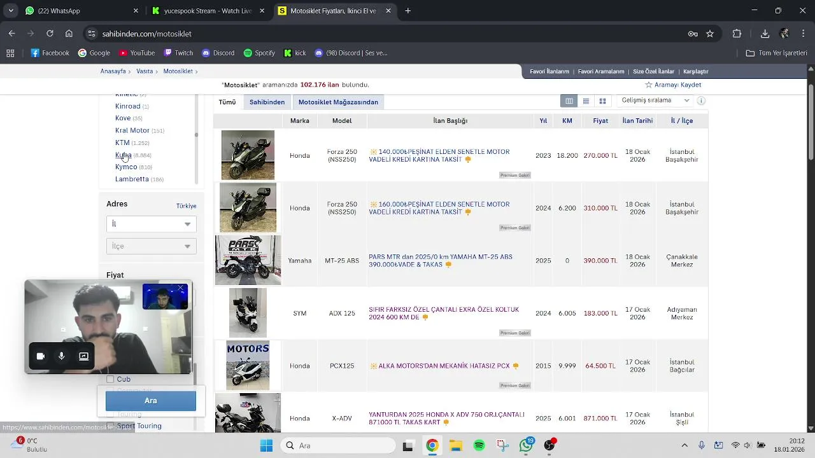Select the Motosiklet Mağazasından tab
The image size is (815, 458).
[x=338, y=102]
